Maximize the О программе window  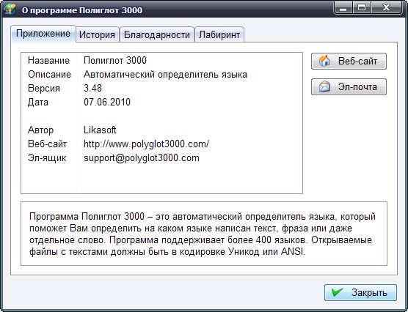tap(362, 8)
